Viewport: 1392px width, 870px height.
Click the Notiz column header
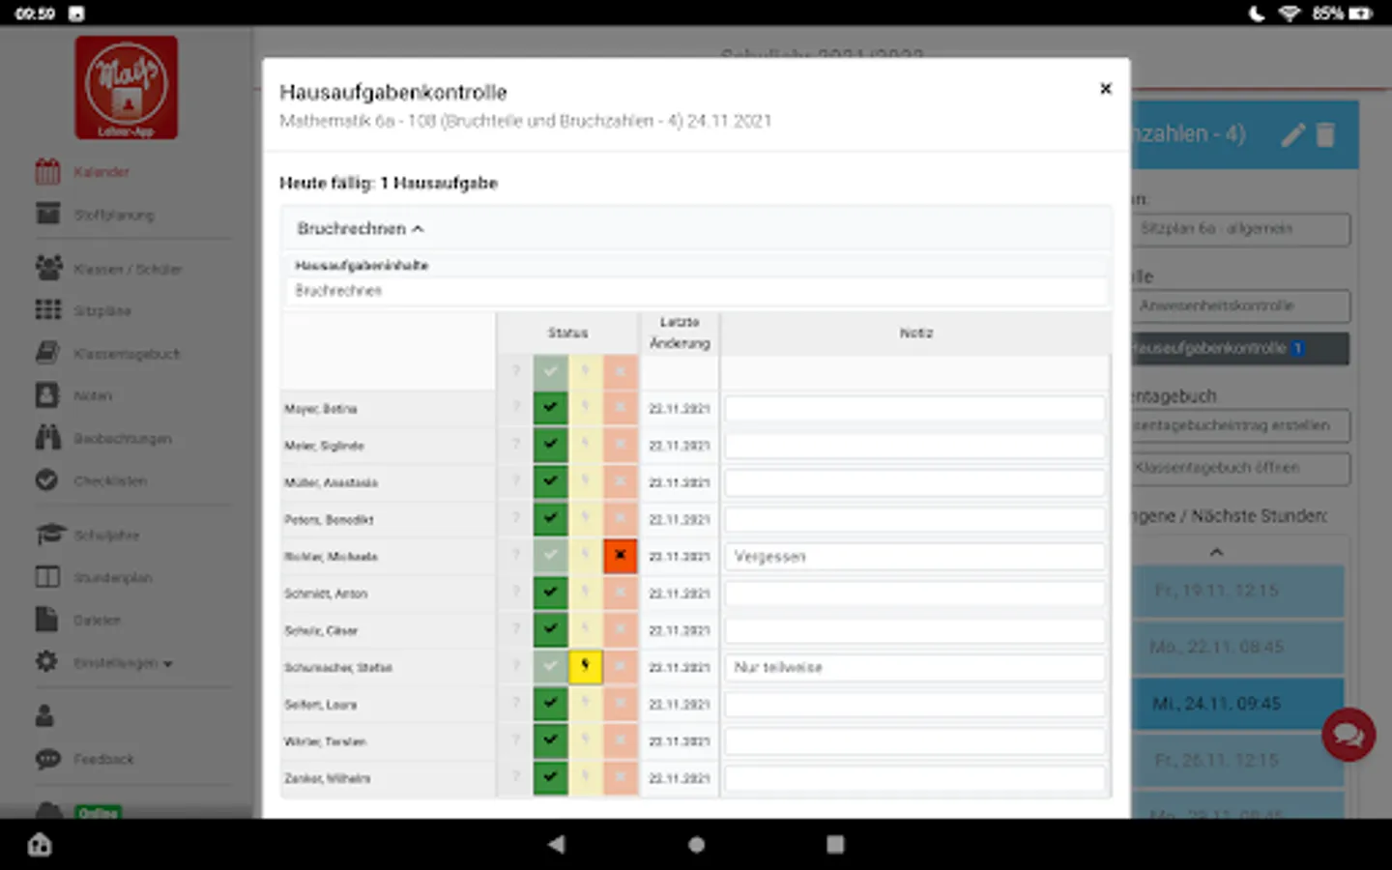point(915,333)
